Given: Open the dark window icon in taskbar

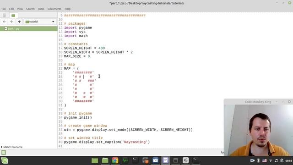Looking at the screenshot, I should pos(176,160).
